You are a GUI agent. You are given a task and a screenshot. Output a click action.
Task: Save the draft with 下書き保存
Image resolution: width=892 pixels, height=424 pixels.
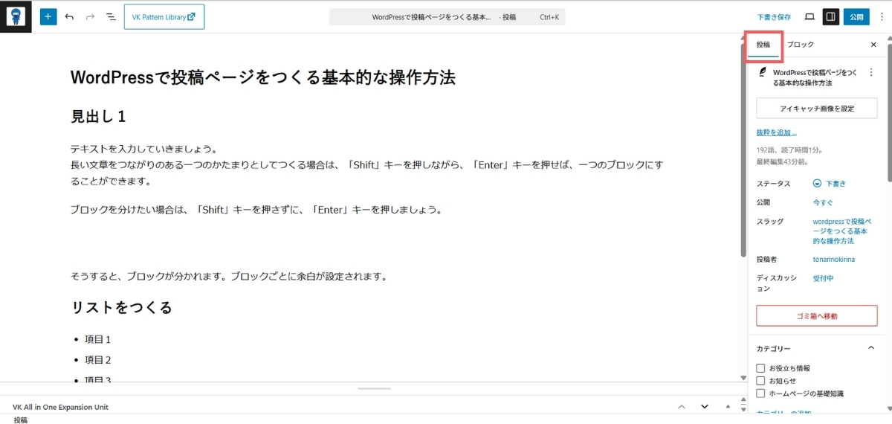click(x=774, y=16)
